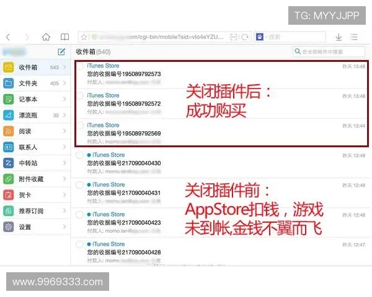Expand the 联系人 row chevron
The width and height of the screenshot is (372, 297).
tap(64, 147)
